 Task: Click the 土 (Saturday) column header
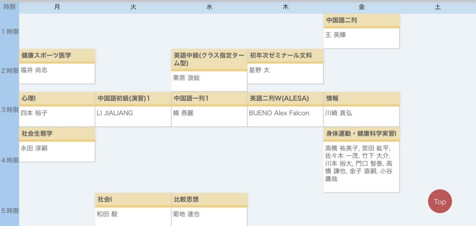click(437, 7)
